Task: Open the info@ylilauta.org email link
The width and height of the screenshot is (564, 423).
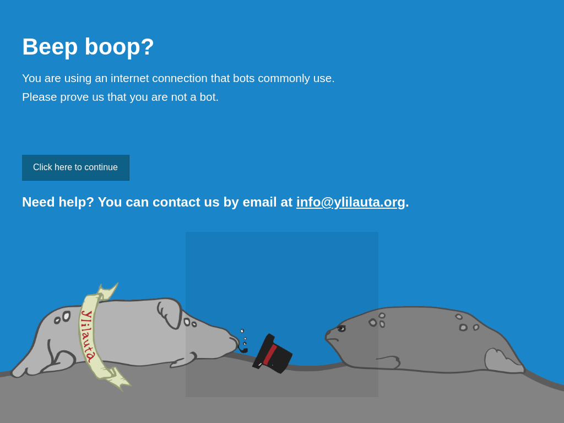Action: (351, 202)
